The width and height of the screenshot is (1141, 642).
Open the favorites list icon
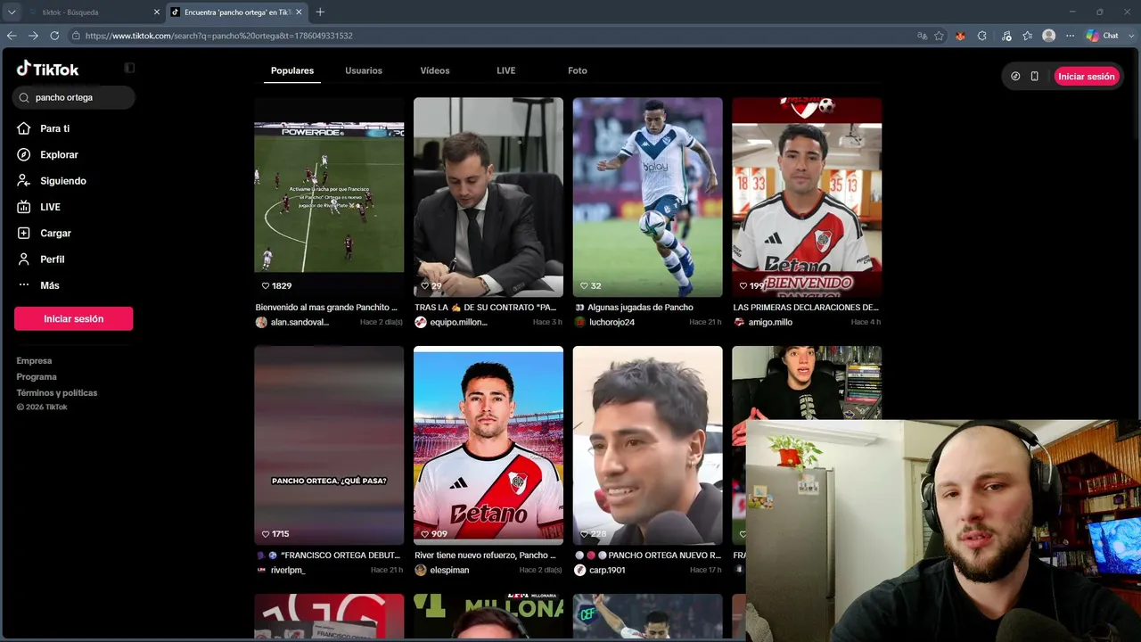point(1028,36)
